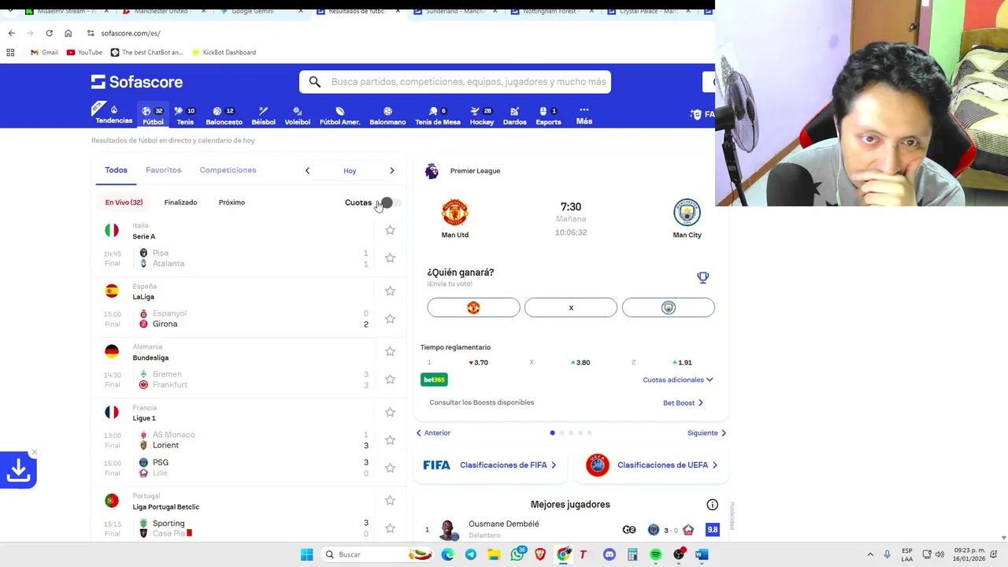Open the Premier League competition link
The image size is (1008, 567).
475,171
